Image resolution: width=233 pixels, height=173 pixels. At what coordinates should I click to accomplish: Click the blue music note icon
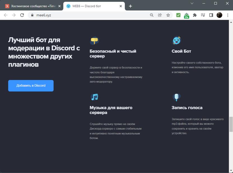pyautogui.click(x=95, y=97)
